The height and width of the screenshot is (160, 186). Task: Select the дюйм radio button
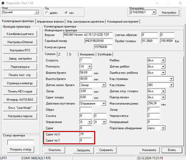coord(47,13)
